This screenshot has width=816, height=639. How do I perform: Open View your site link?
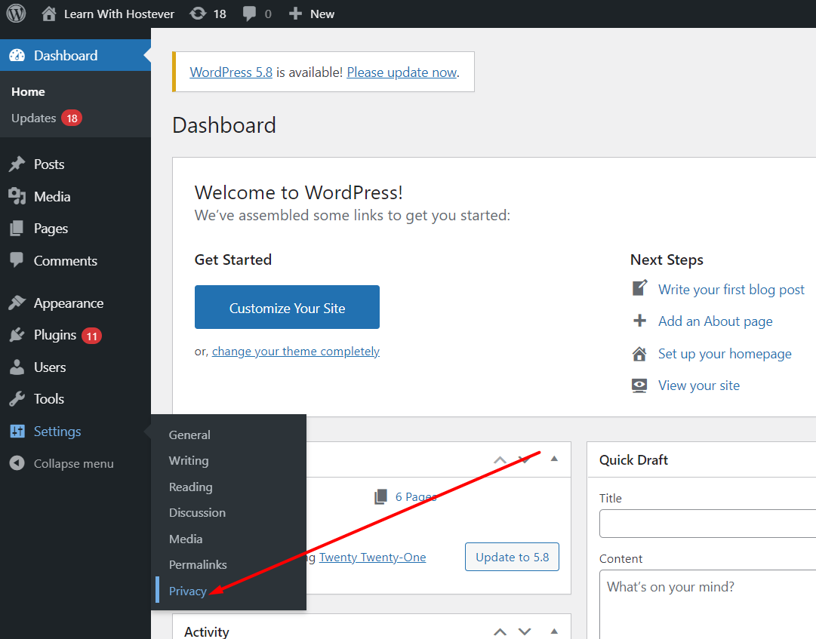click(699, 386)
